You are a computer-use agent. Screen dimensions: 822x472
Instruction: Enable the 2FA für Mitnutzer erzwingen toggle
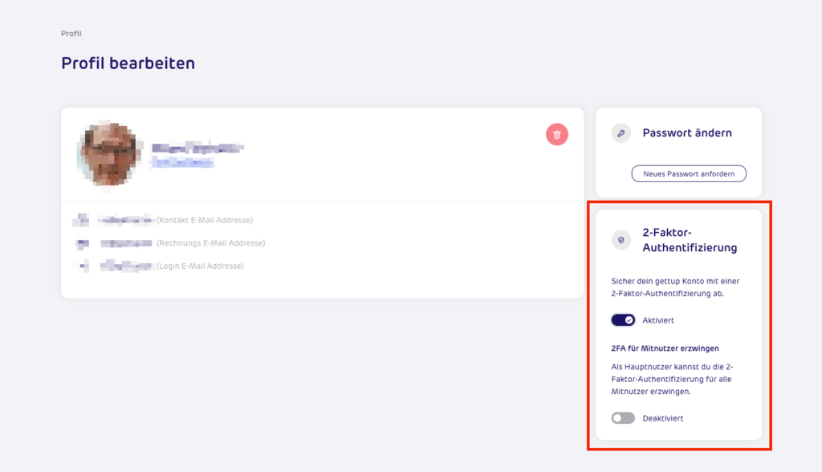click(623, 418)
